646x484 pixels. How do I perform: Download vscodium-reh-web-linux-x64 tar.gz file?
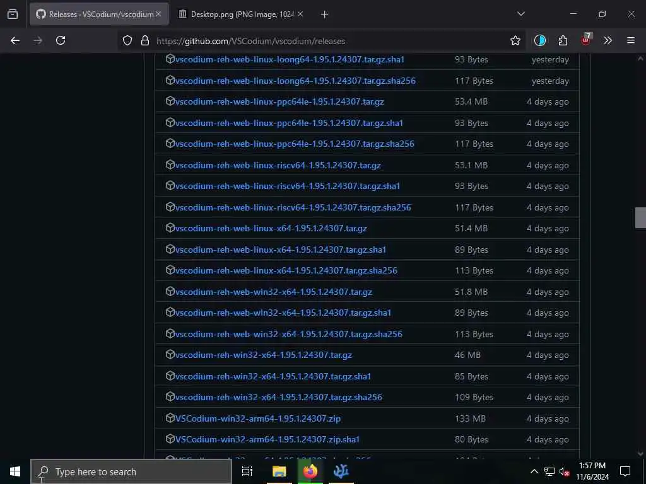[x=271, y=228]
